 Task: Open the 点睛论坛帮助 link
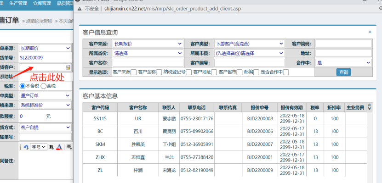tap(39, 21)
